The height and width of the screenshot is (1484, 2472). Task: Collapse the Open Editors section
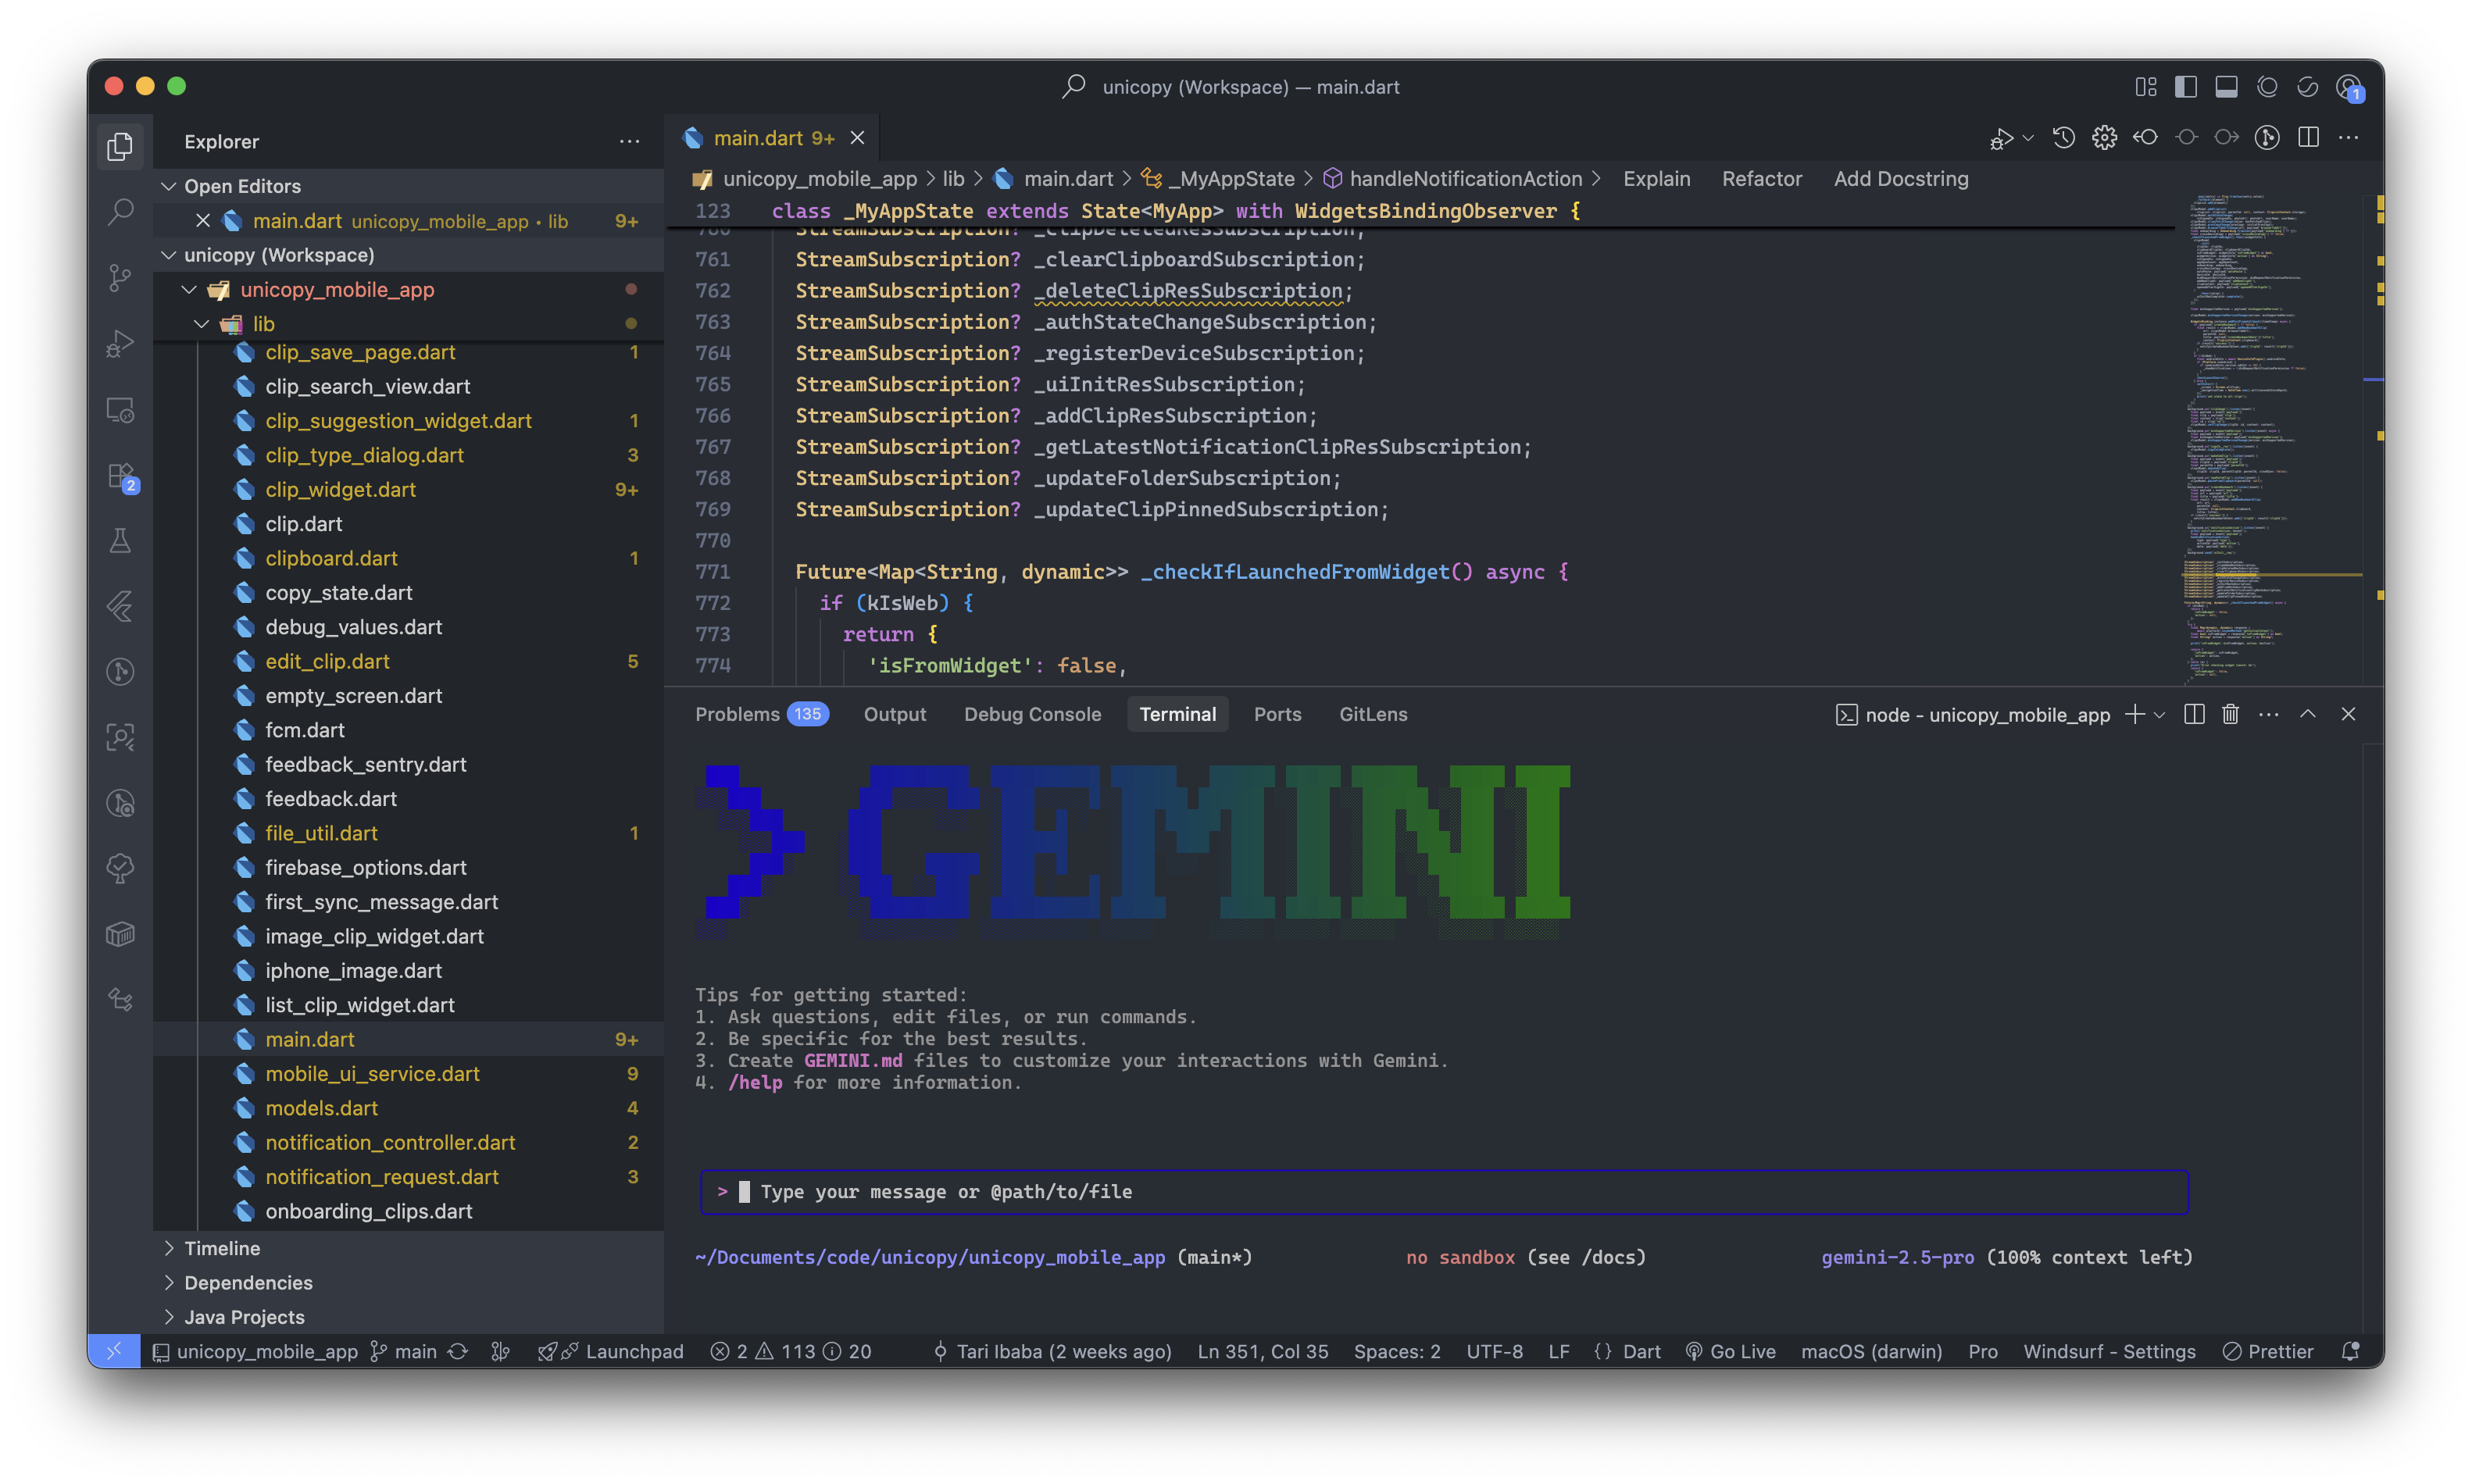tap(169, 186)
